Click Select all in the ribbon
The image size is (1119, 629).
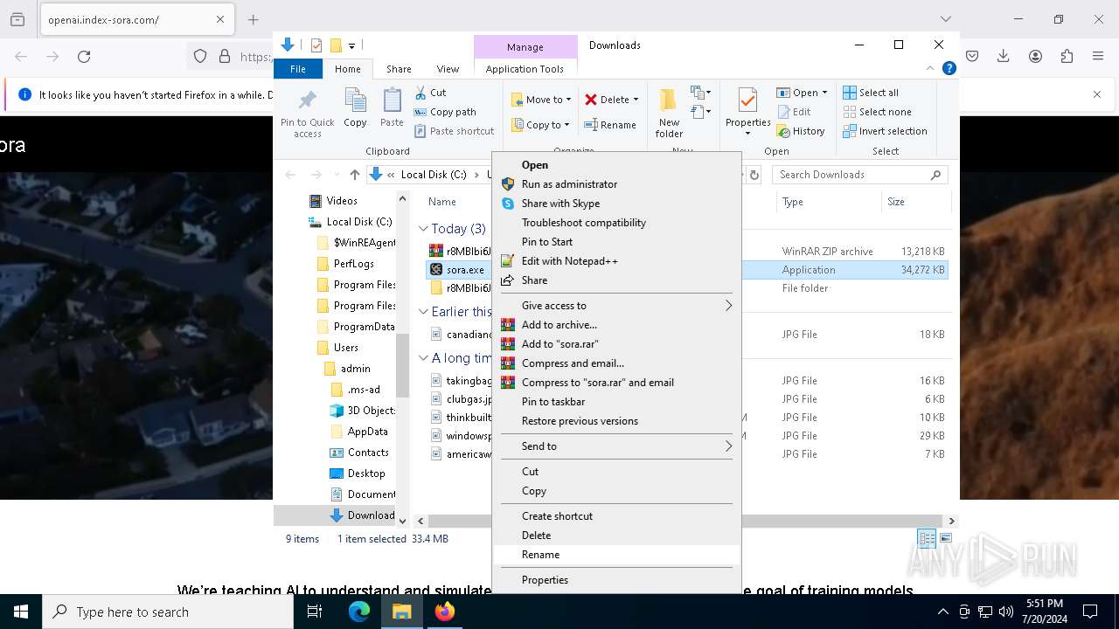pos(871,93)
